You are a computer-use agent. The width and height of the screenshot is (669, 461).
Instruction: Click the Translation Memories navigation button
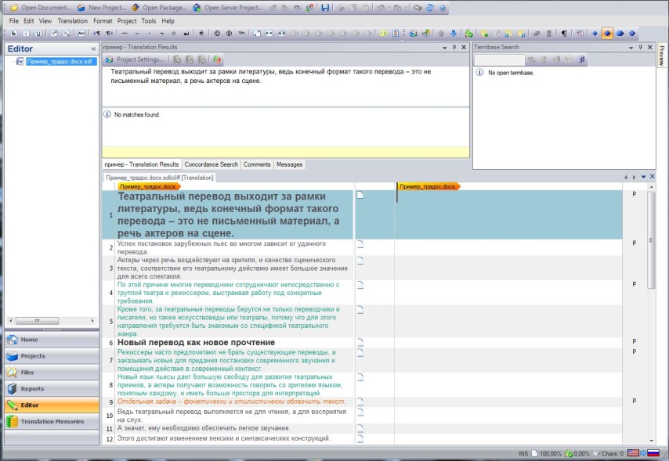pos(50,422)
